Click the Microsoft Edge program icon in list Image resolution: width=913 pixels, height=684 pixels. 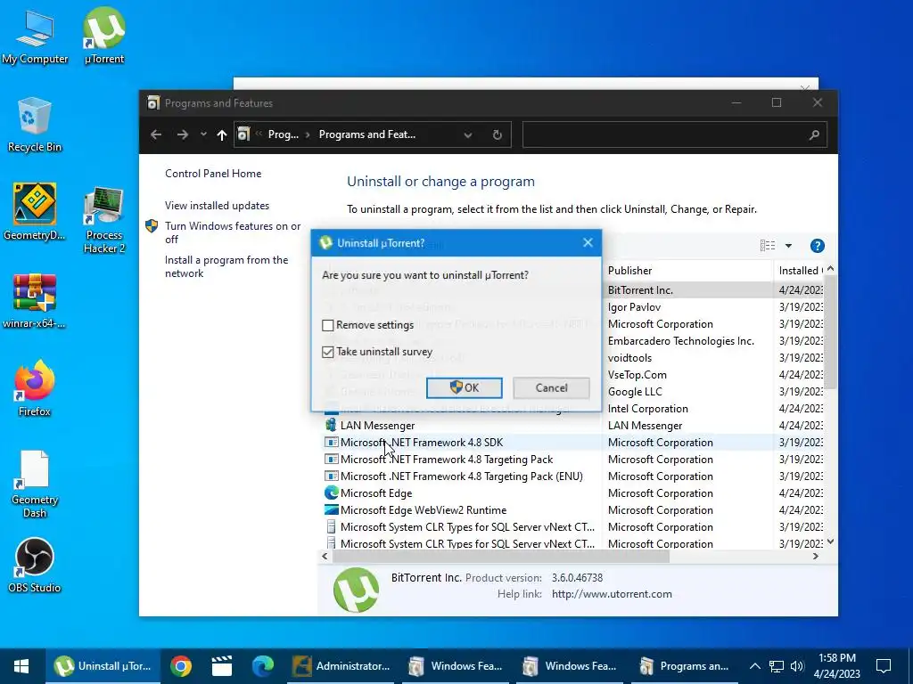[x=332, y=493]
